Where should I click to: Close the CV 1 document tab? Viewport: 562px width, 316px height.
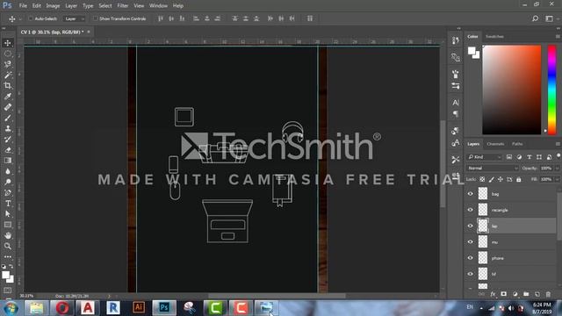(x=89, y=32)
